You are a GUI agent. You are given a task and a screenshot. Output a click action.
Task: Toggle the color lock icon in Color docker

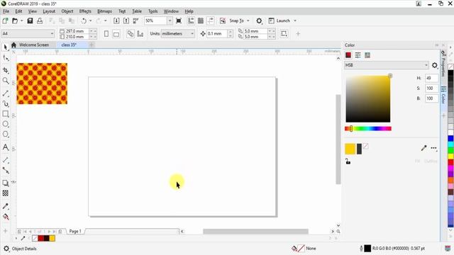(348, 161)
